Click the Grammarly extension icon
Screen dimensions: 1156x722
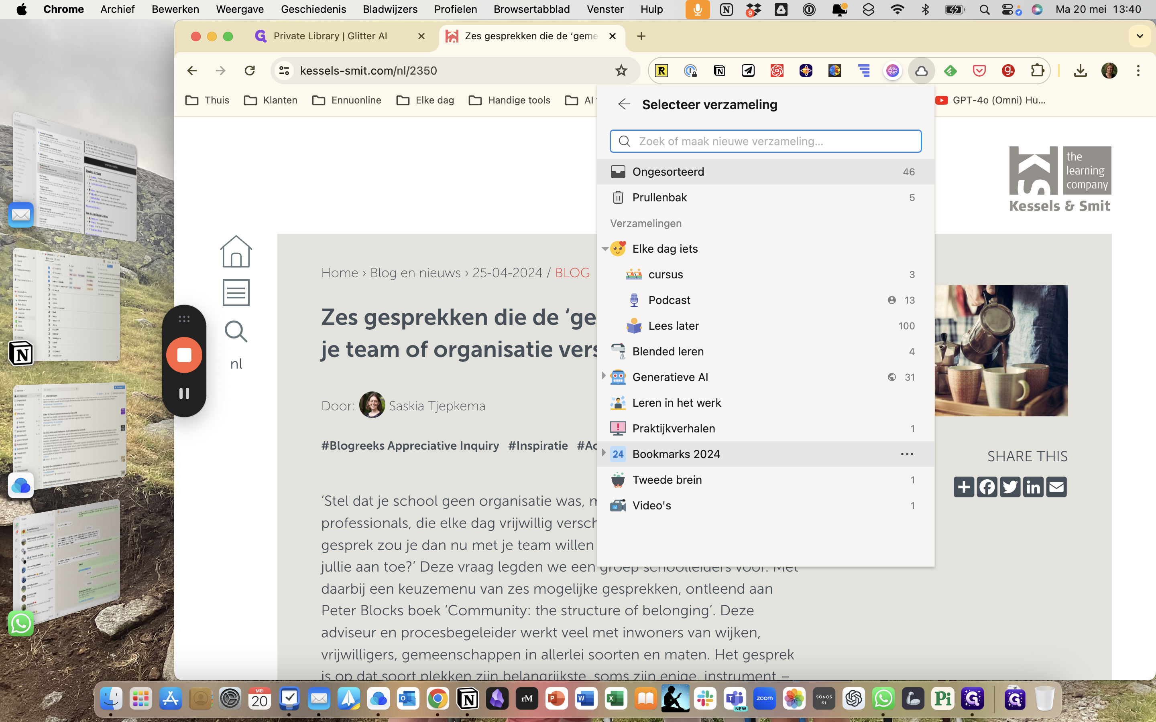(x=1008, y=71)
